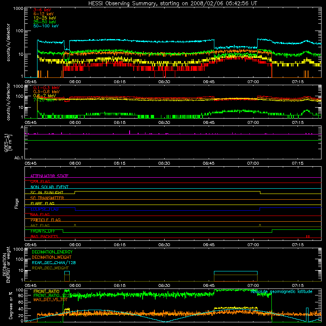Click the cyan decimation box near 06:50
The width and height of the screenshot is (326, 326).
[236, 273]
